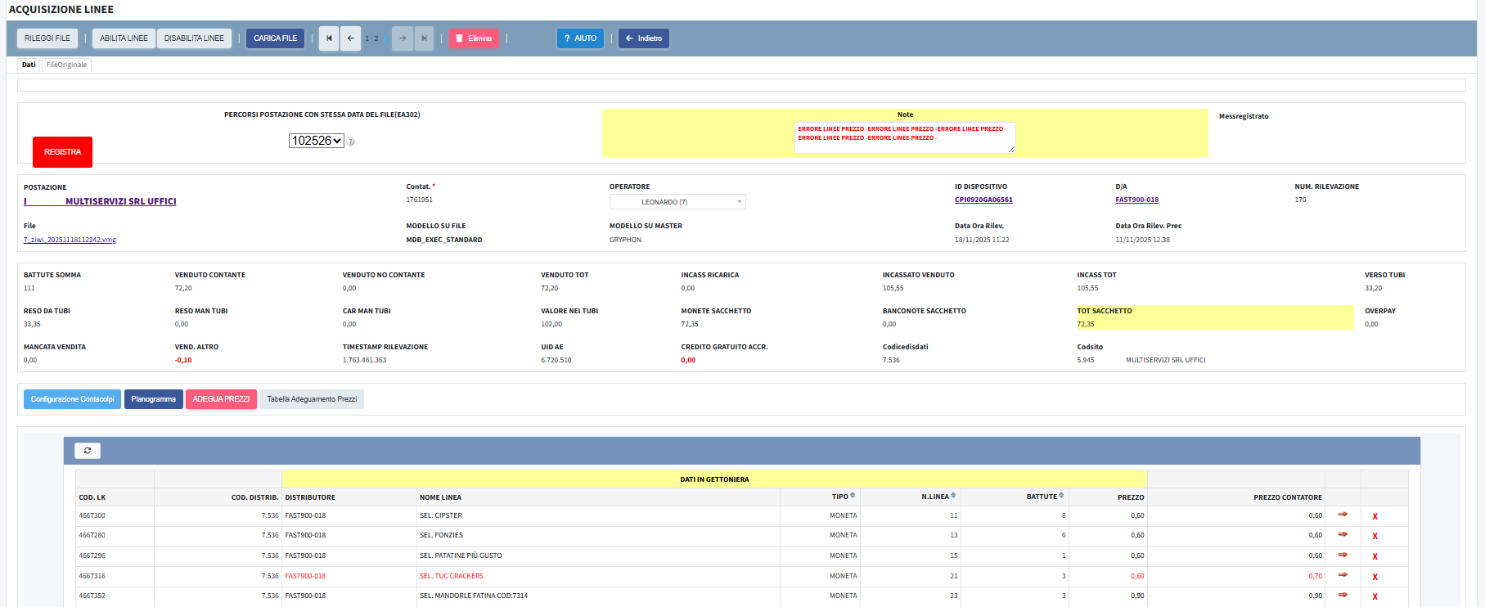Click the ABILITA LINEE button
Image resolution: width=1485 pixels, height=607 pixels.
[x=124, y=38]
